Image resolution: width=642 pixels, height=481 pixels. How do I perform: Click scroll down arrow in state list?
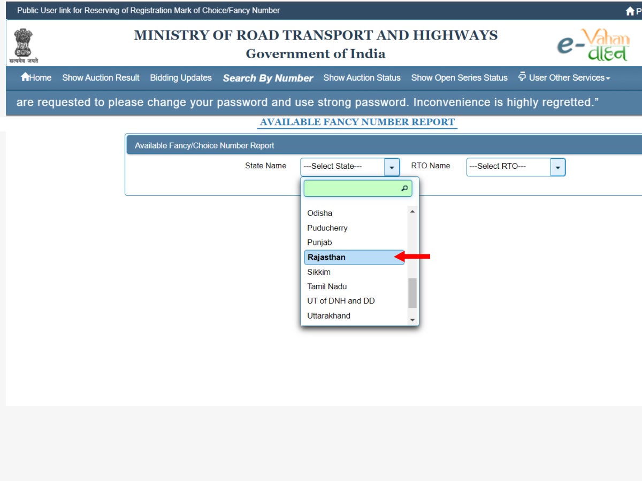point(412,320)
